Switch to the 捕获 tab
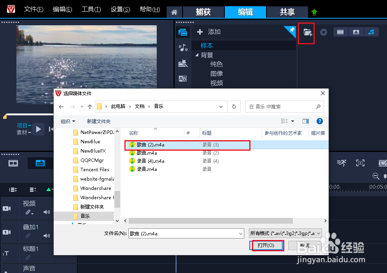Viewport: 387px width, 273px height. coord(203,12)
